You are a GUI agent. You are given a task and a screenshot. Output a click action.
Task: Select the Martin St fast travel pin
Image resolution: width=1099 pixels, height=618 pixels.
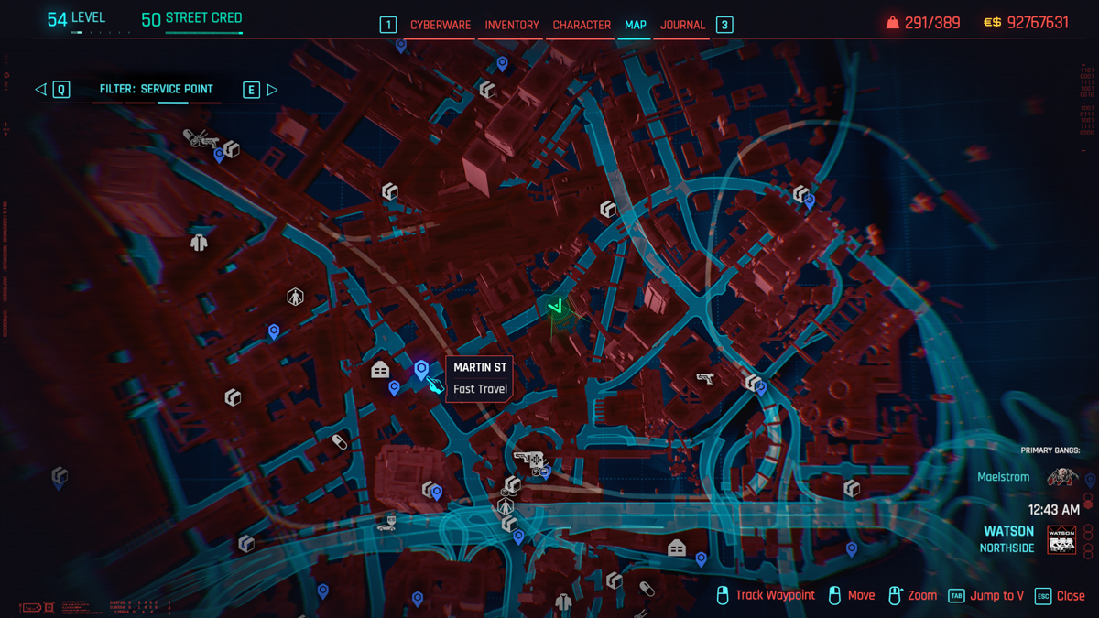click(421, 369)
